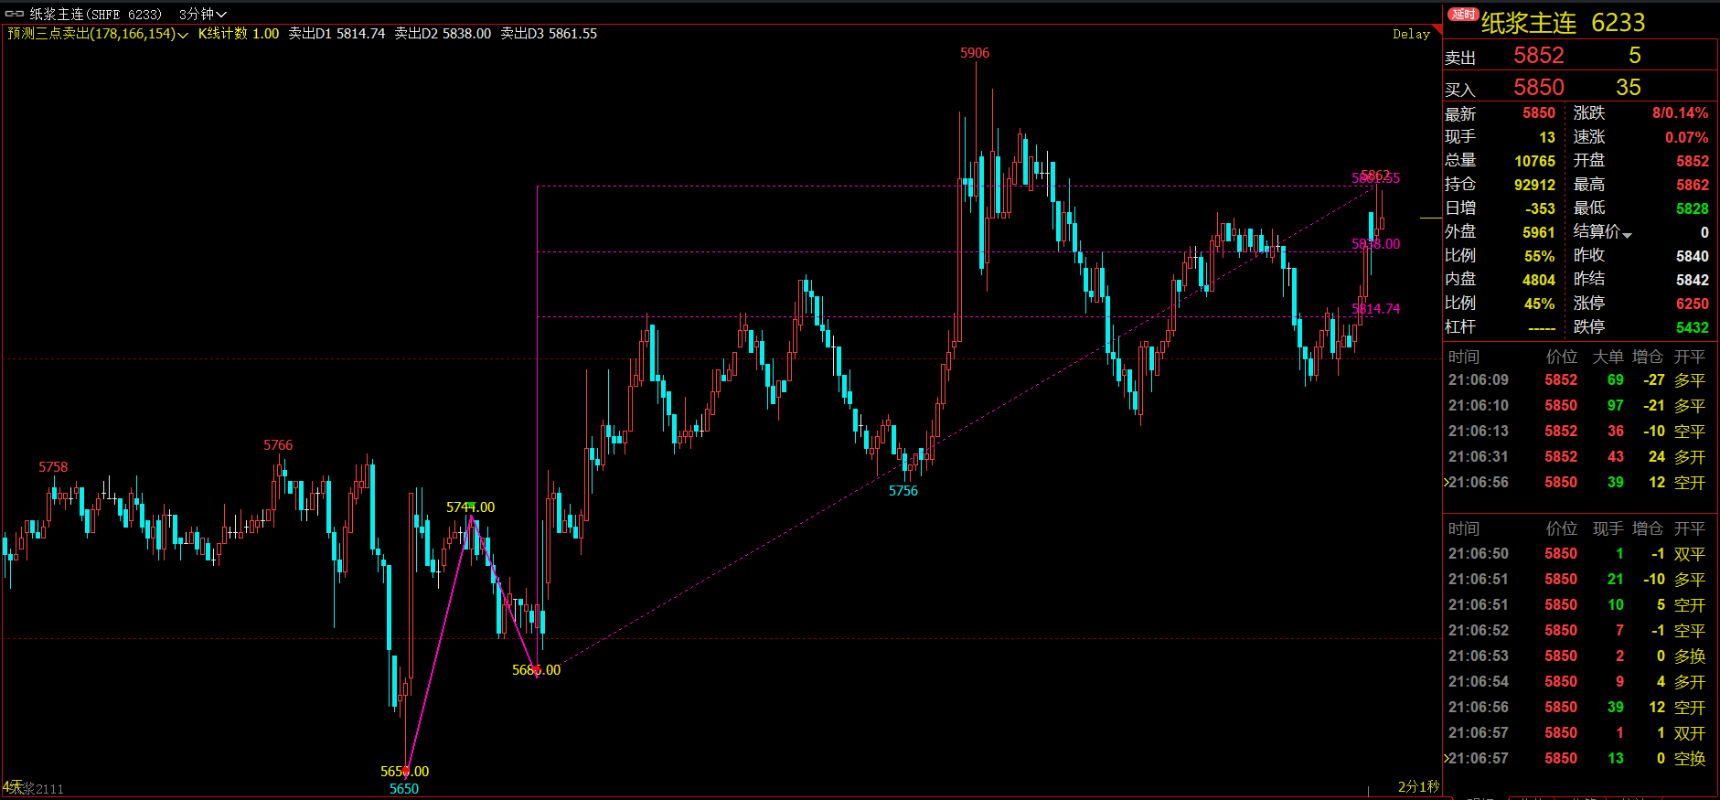This screenshot has height=800, width=1720.
Task: Click the 跌停 value 5432
Action: [x=1693, y=327]
